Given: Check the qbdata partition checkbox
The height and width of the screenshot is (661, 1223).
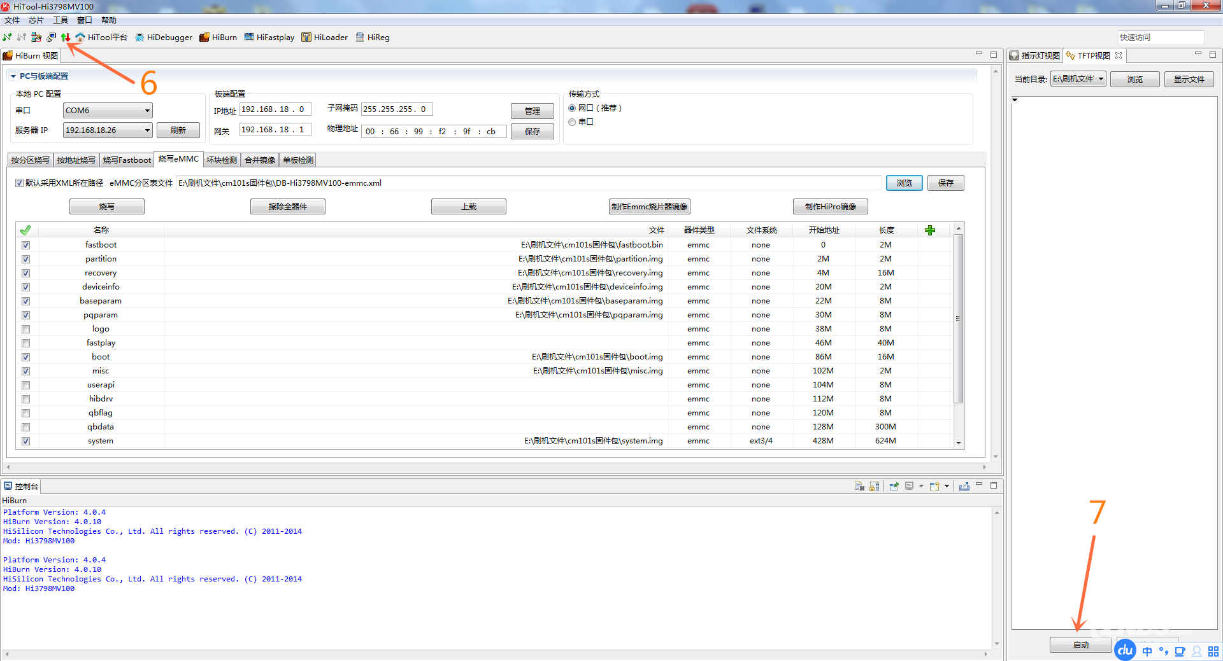Looking at the screenshot, I should click(x=25, y=427).
